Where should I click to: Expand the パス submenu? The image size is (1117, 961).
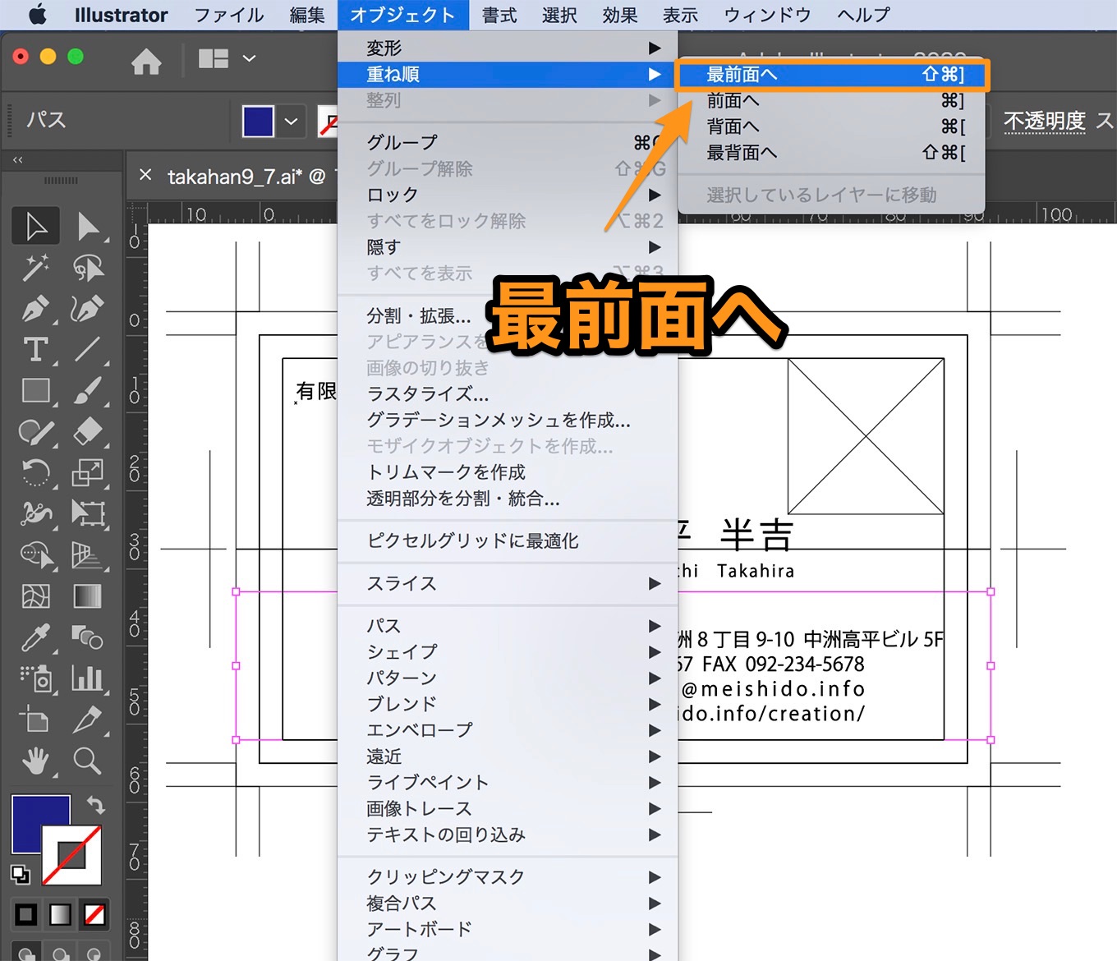[x=508, y=626]
